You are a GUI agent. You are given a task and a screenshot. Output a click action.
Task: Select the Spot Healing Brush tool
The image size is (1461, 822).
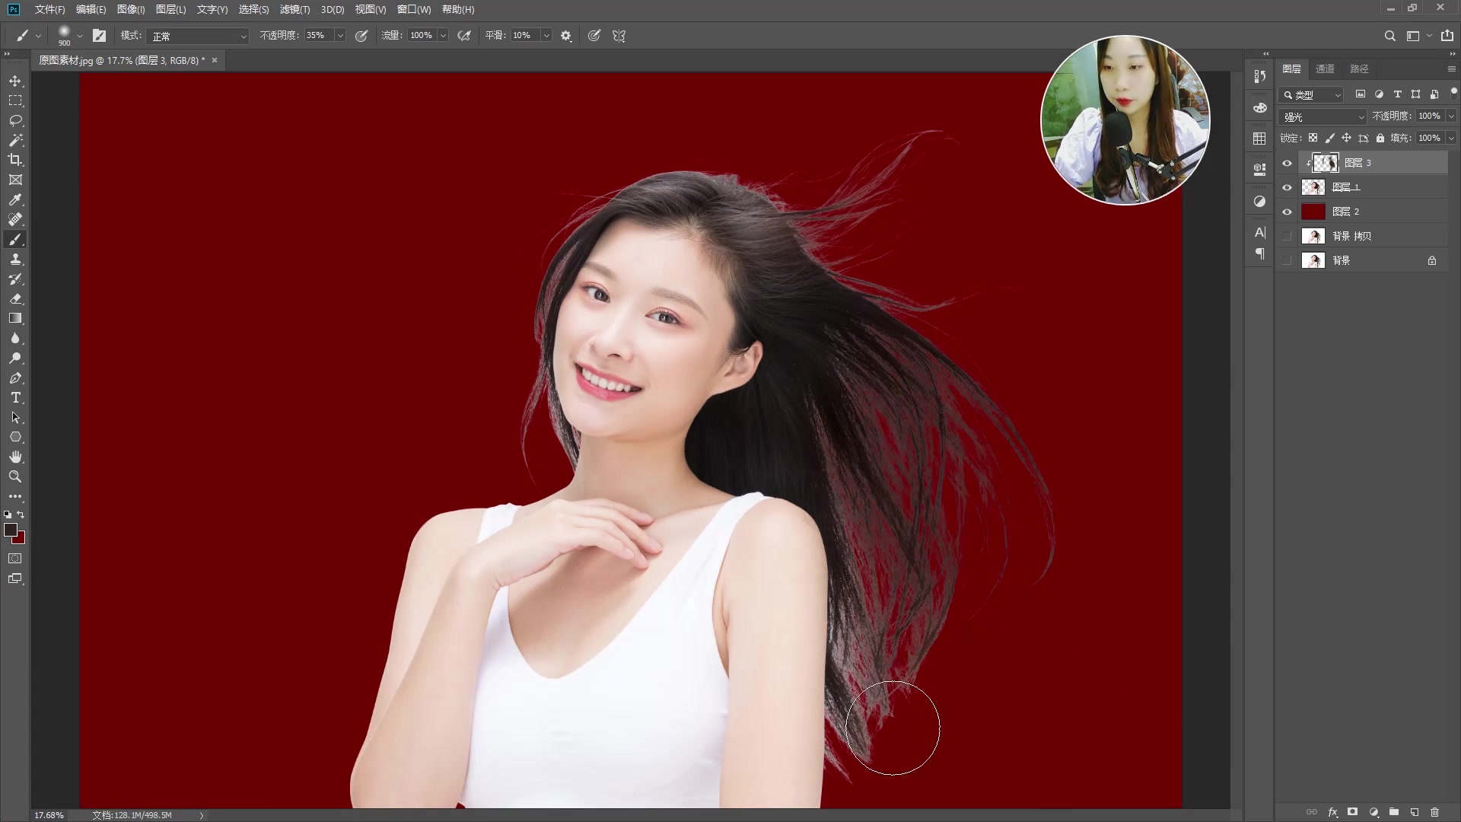point(15,219)
